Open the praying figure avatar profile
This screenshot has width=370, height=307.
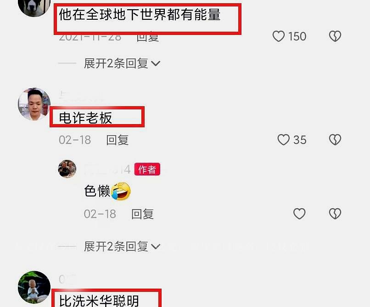tap(34, 287)
